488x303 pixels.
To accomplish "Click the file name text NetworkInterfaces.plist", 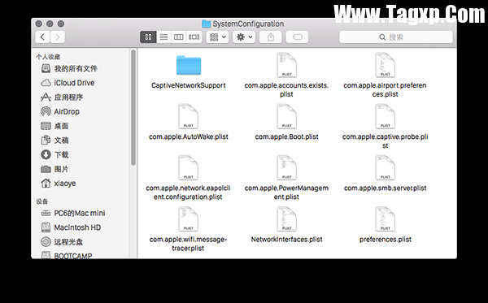I will tap(286, 240).
